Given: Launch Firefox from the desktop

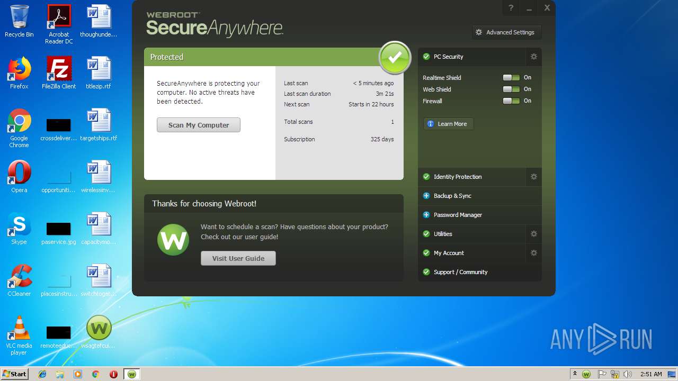Looking at the screenshot, I should pos(19,73).
